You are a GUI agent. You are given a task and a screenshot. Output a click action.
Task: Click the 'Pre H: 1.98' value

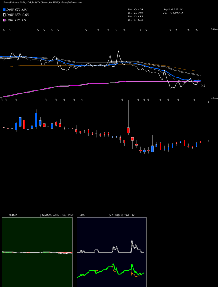pos(136,13)
